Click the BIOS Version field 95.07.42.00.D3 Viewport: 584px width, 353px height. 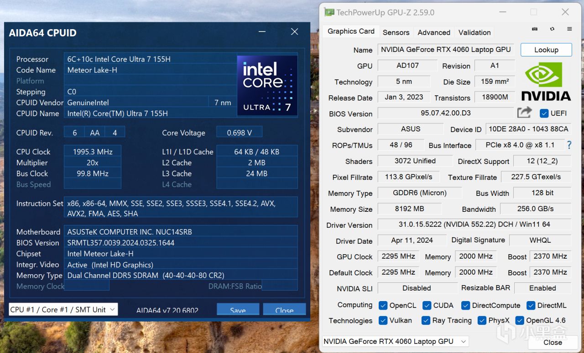(446, 113)
